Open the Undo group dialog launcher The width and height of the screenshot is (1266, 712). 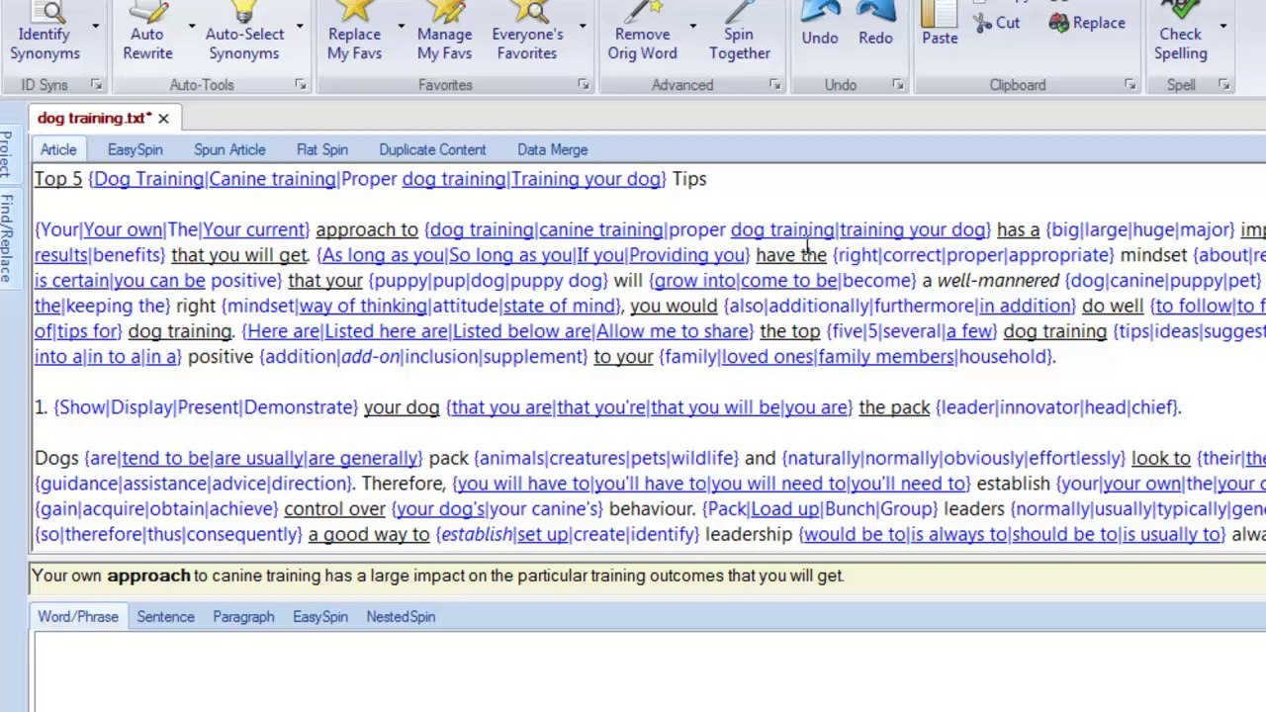[898, 85]
